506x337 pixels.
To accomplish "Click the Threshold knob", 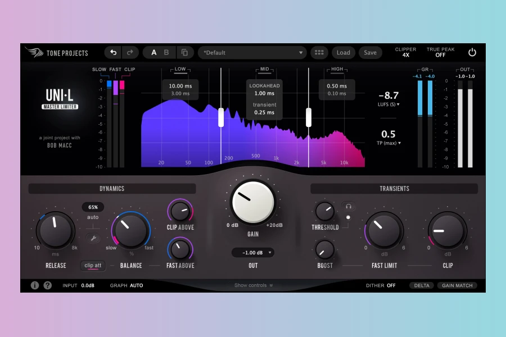I will point(324,211).
